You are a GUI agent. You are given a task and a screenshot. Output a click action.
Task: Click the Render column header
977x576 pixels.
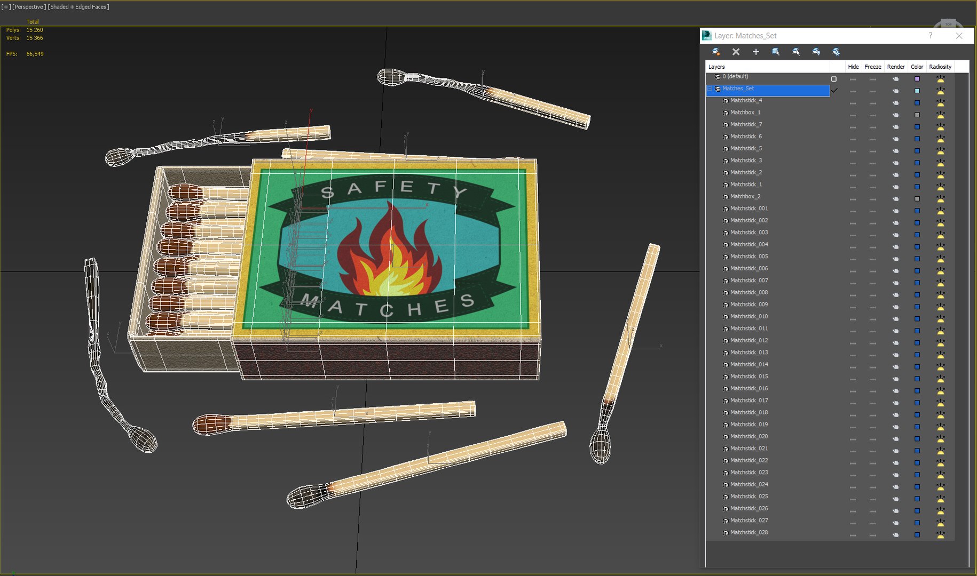896,67
